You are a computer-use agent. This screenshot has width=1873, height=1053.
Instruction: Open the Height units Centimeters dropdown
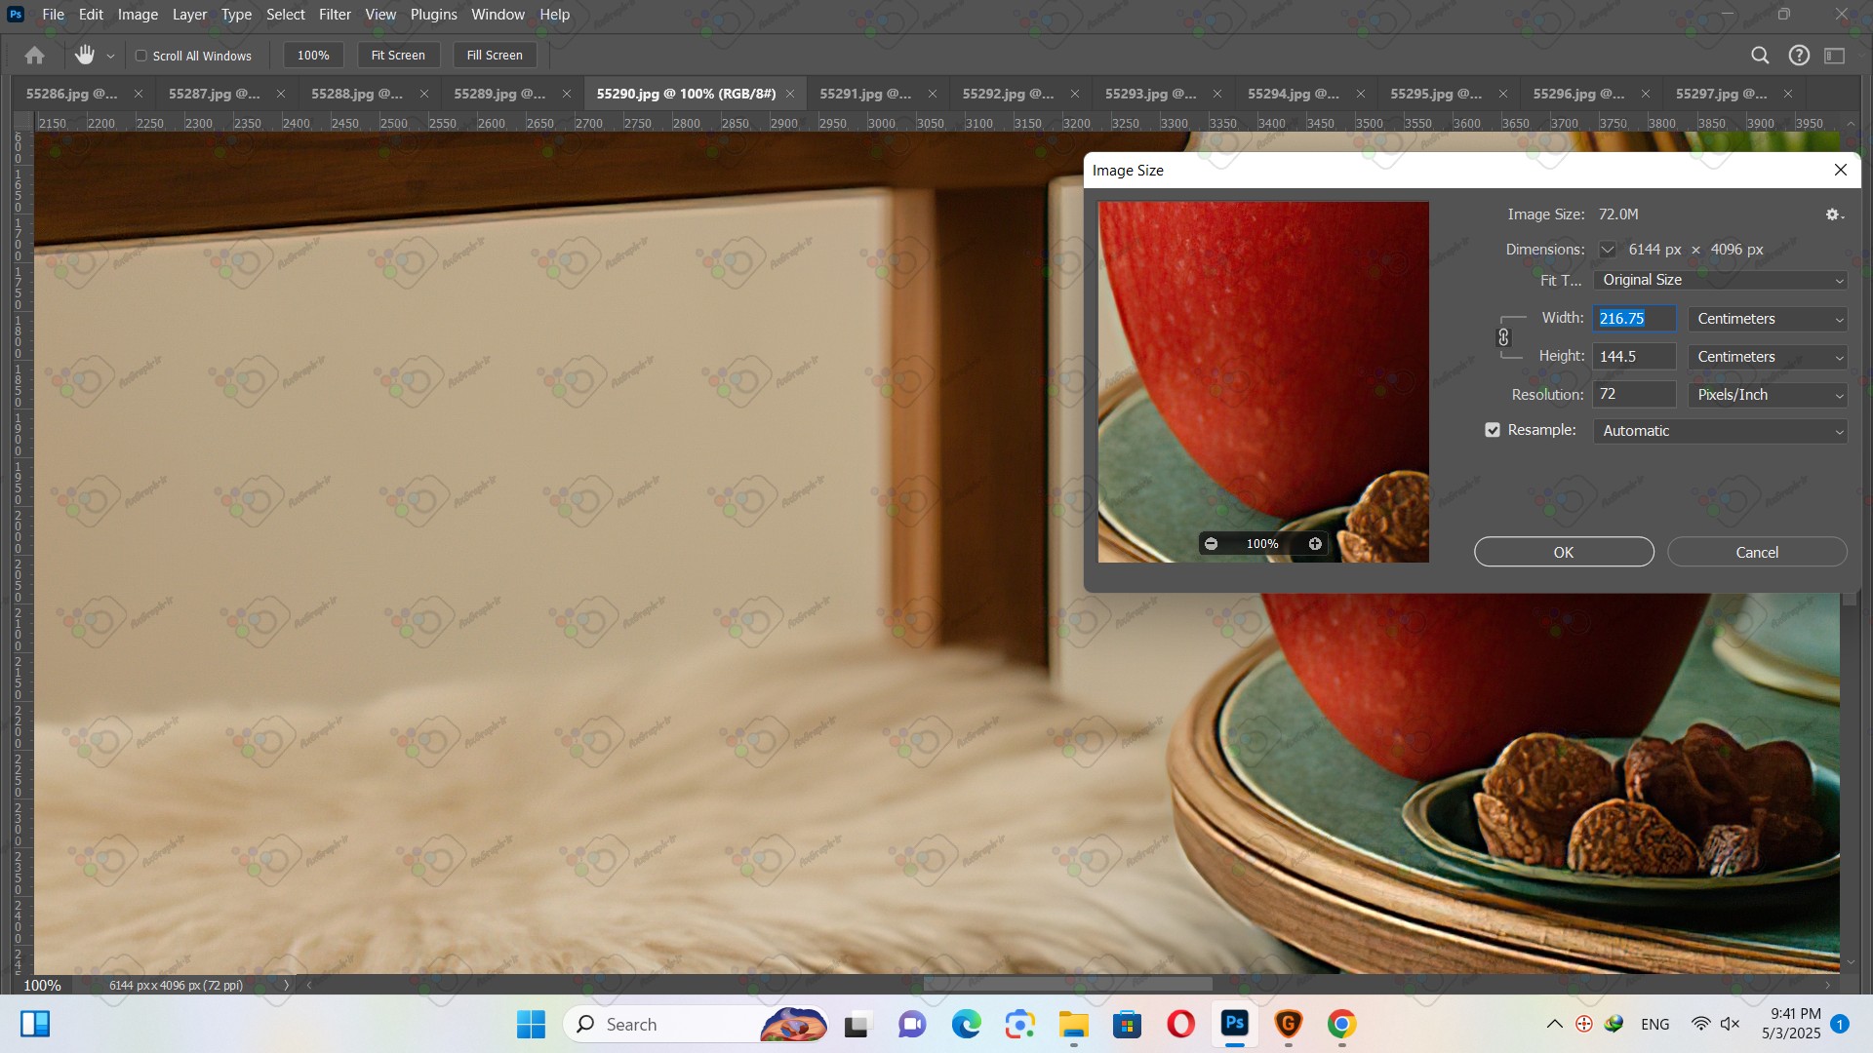click(x=1769, y=357)
